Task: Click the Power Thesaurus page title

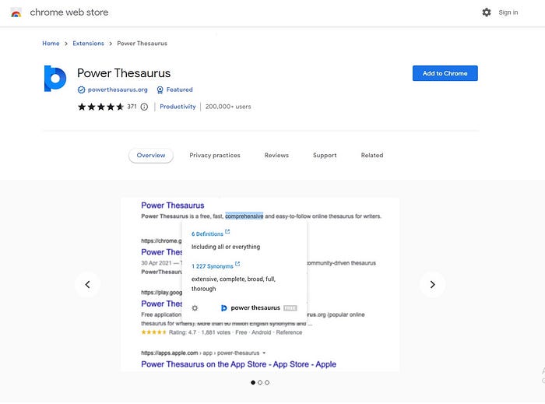Action: click(x=124, y=73)
